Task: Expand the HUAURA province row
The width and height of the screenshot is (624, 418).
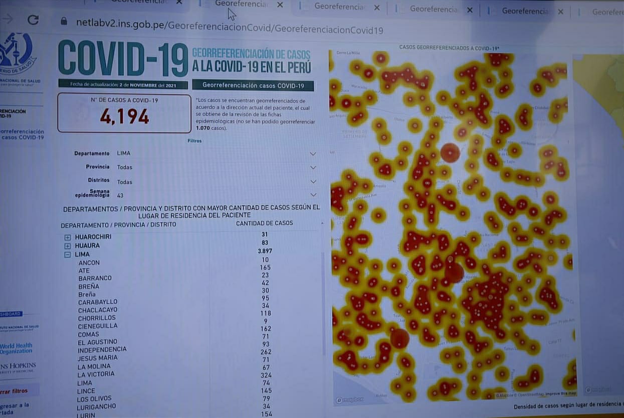Action: (68, 246)
